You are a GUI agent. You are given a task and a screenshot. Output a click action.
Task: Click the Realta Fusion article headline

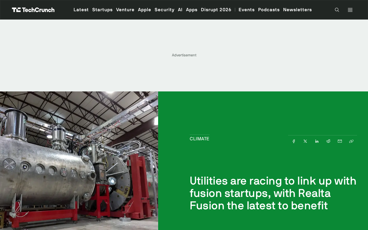point(273,193)
